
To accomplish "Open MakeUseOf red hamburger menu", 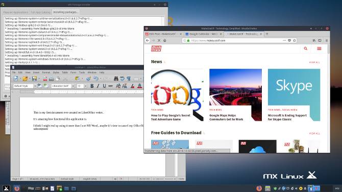I will point(319,48).
